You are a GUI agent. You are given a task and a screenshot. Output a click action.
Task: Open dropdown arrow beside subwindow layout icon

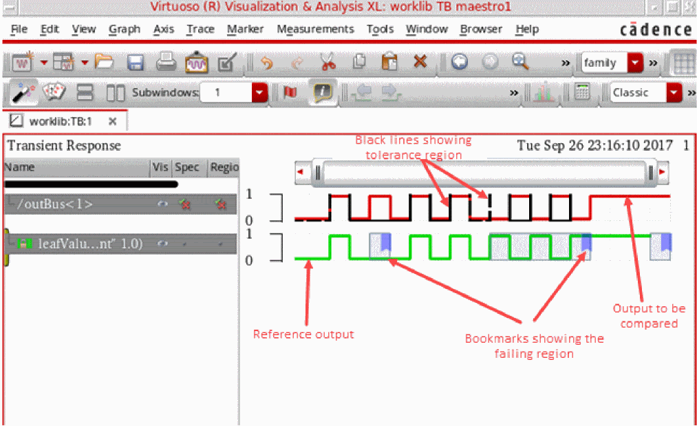pos(85,62)
